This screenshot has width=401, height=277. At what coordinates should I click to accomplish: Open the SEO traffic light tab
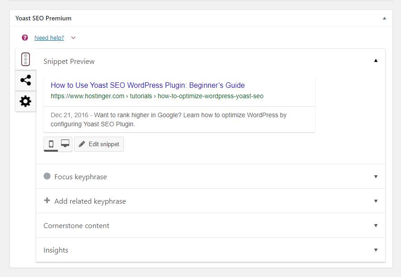pyautogui.click(x=26, y=59)
